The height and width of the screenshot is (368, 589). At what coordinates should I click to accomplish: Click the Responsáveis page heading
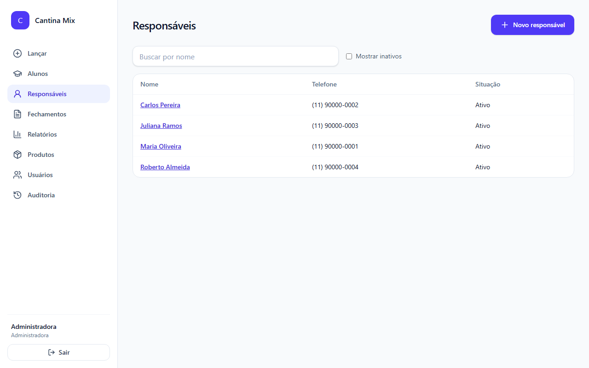pyautogui.click(x=164, y=26)
